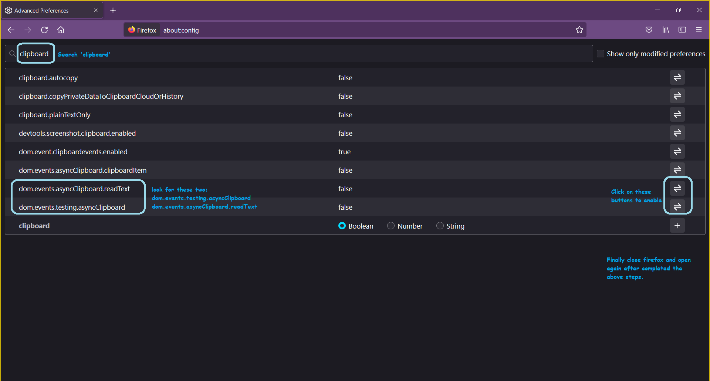The width and height of the screenshot is (710, 381).
Task: Click the Firefox shield icon in address bar
Action: 132,30
